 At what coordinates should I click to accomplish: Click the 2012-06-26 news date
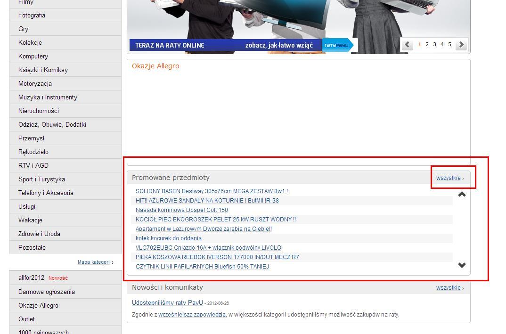218,303
